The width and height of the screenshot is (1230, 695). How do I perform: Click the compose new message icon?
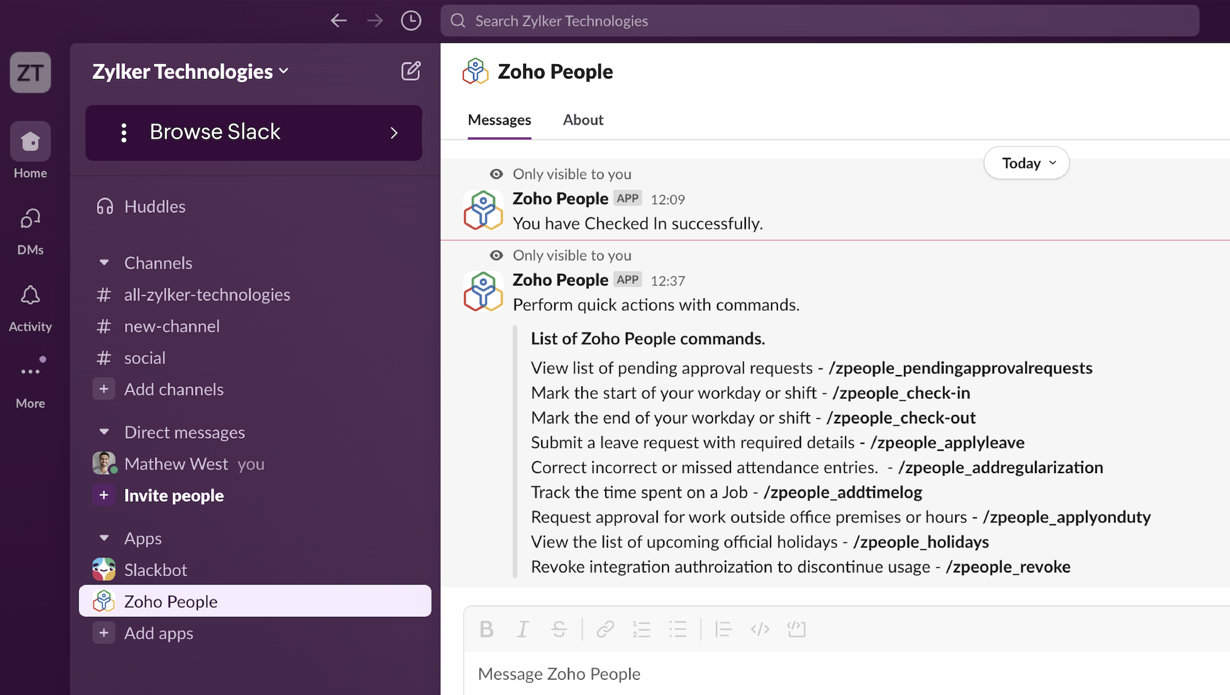point(411,71)
